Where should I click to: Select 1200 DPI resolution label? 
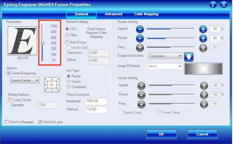coord(54,26)
